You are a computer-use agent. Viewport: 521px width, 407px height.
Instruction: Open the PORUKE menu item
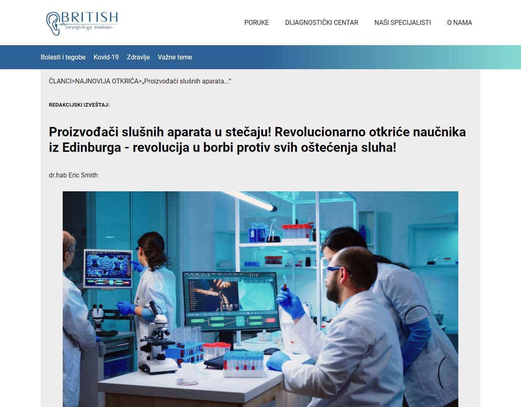point(256,23)
